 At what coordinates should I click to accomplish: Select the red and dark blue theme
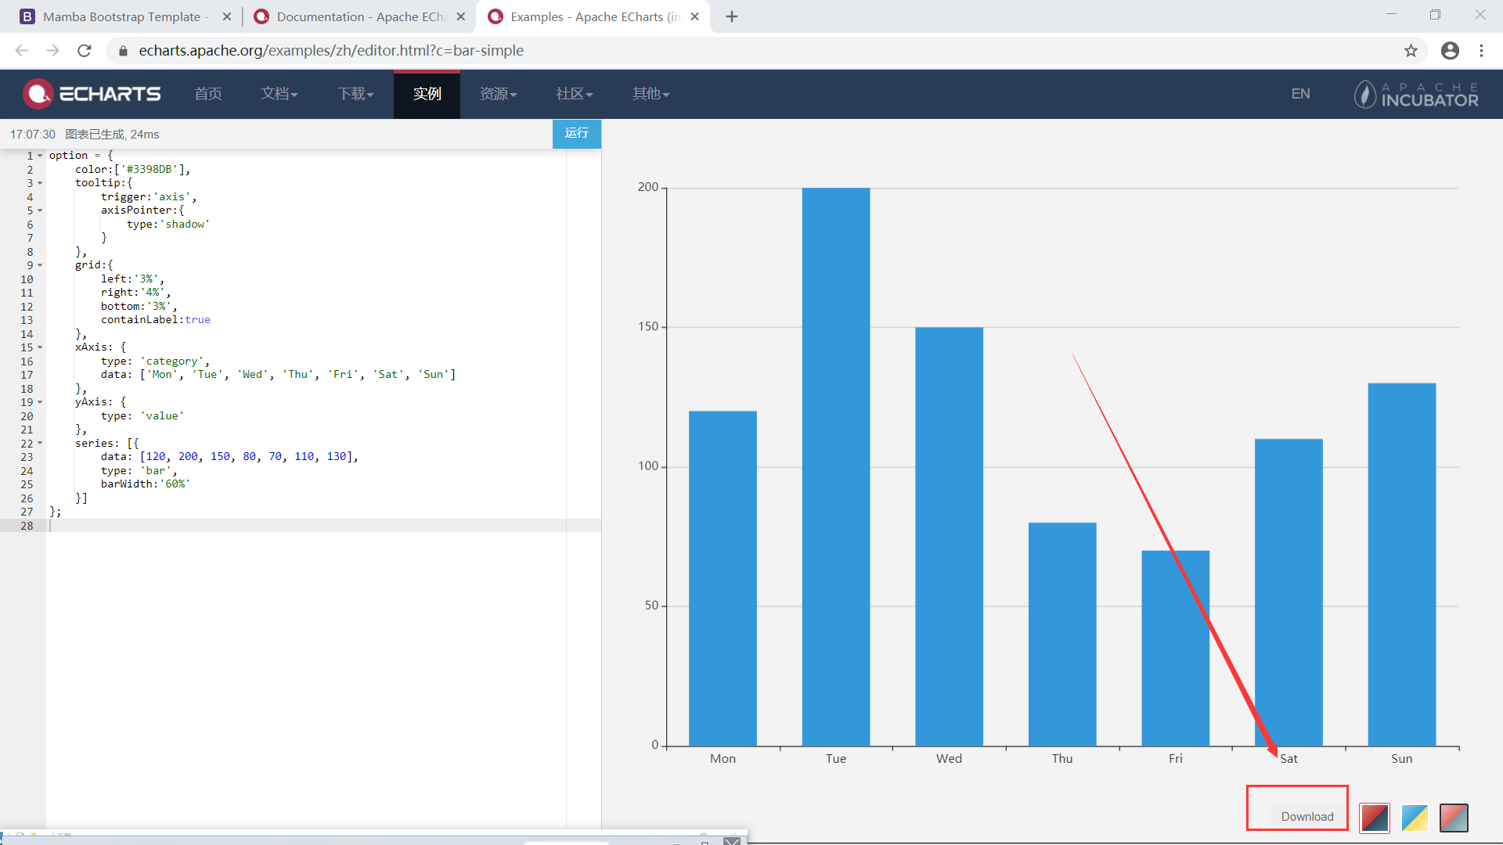click(1375, 818)
